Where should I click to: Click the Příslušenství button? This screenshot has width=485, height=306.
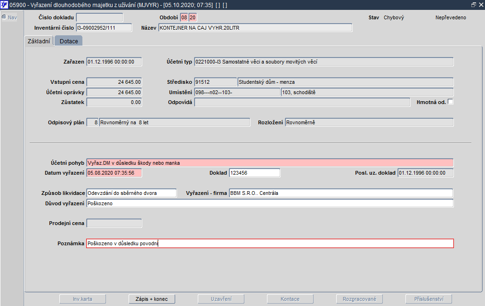click(428, 299)
